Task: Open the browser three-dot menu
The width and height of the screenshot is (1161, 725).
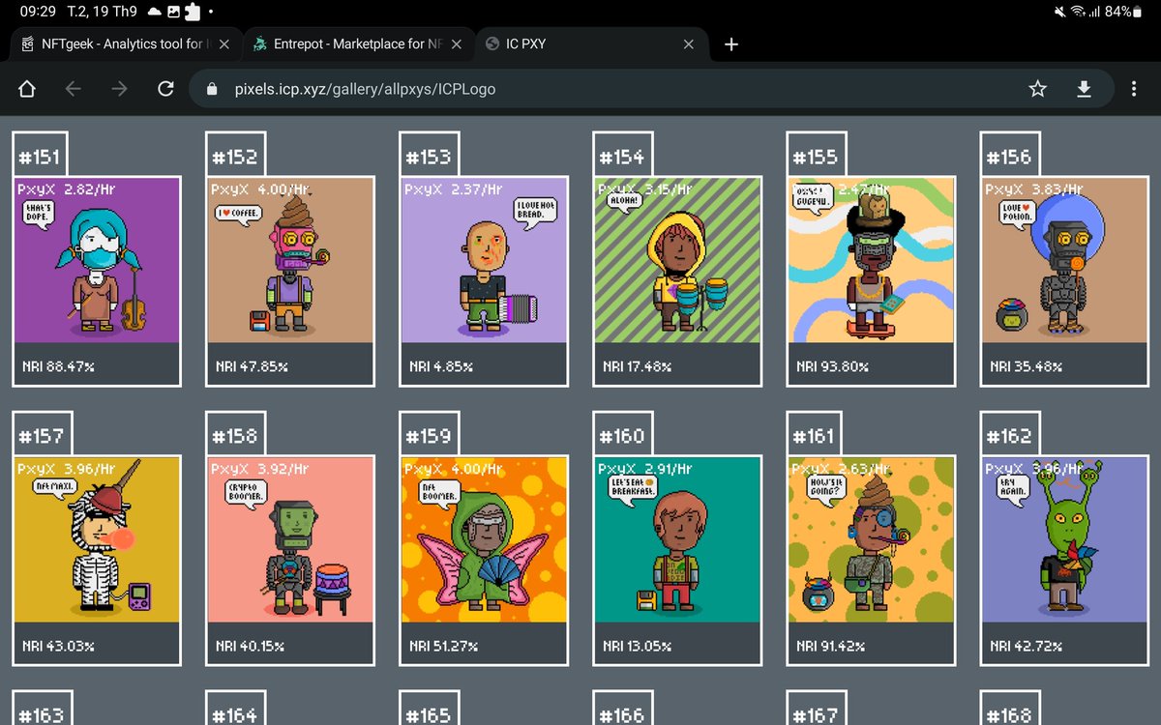Action: coord(1134,89)
